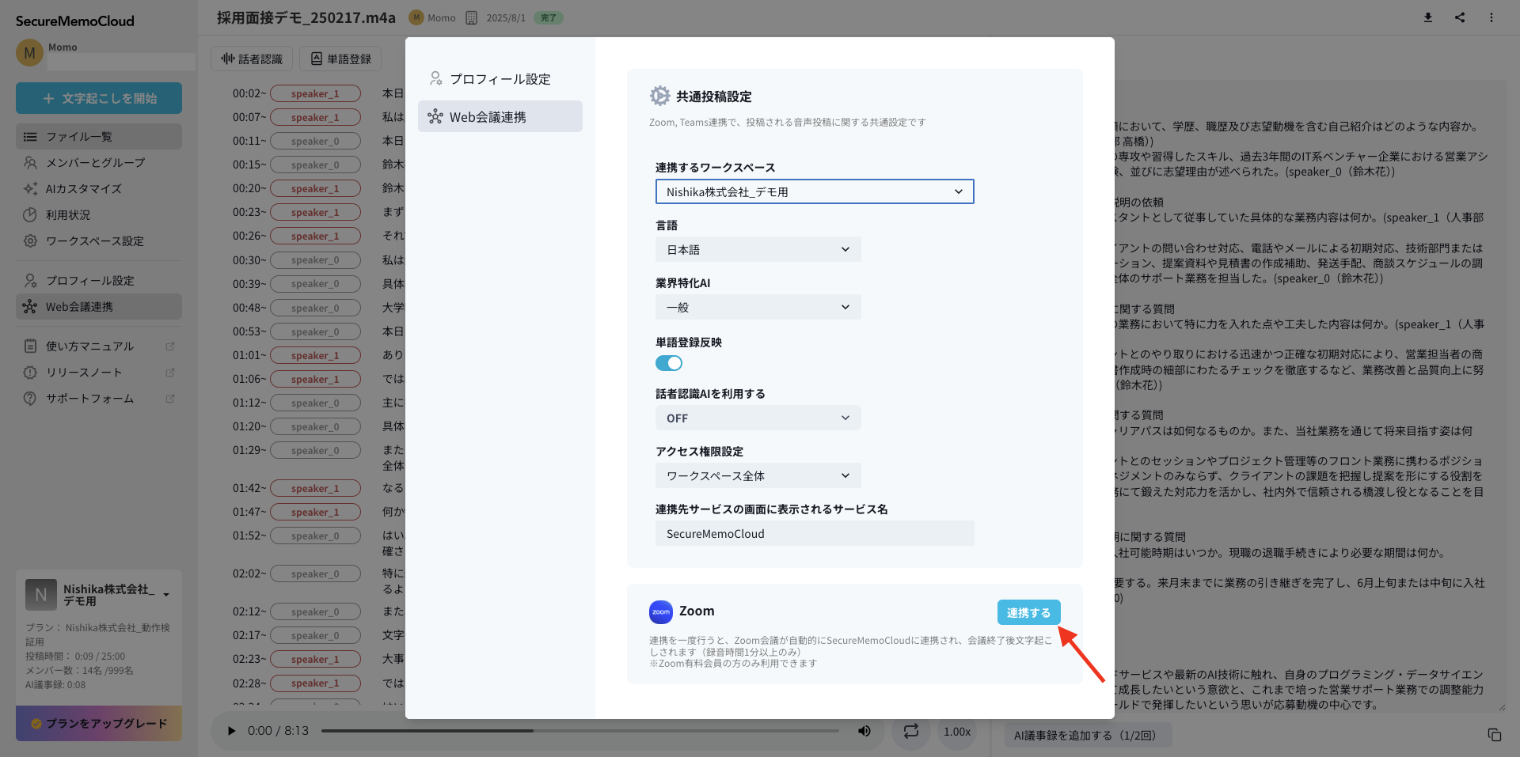Toggle the 単語登録反映 switch
1520x757 pixels.
(x=669, y=363)
